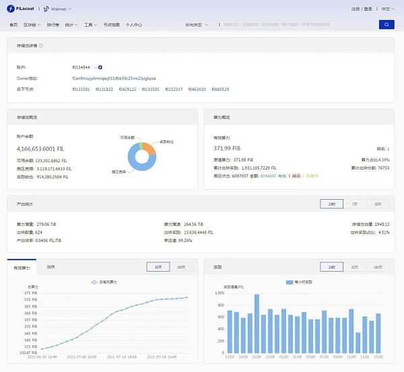Click the green valid sectors count 6094697
404x372 pixels.
coord(268,176)
